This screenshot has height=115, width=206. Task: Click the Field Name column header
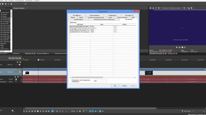pyautogui.click(x=80, y=24)
